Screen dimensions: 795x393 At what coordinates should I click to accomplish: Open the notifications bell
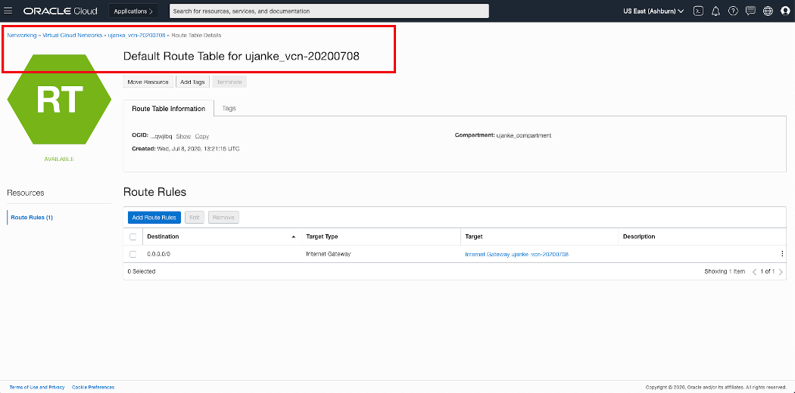pos(715,11)
